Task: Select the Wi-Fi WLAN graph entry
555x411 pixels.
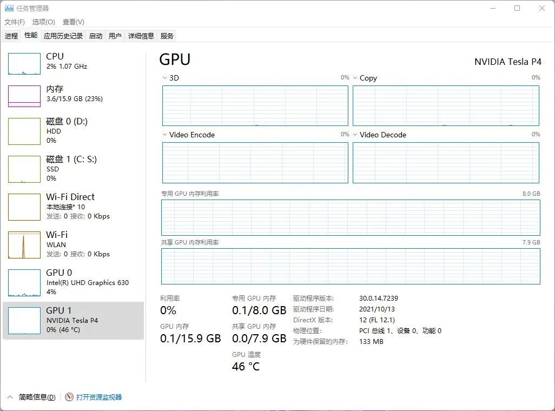Action: [24, 245]
